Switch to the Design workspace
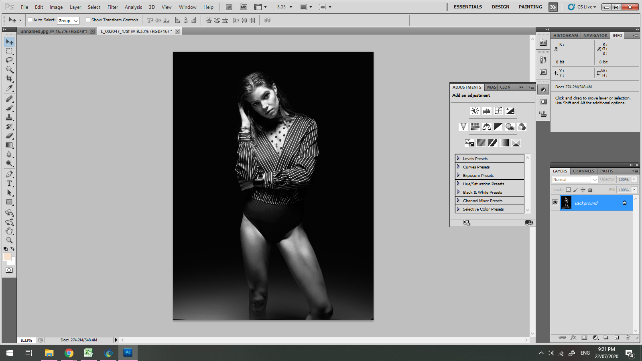This screenshot has width=642, height=361. (500, 7)
